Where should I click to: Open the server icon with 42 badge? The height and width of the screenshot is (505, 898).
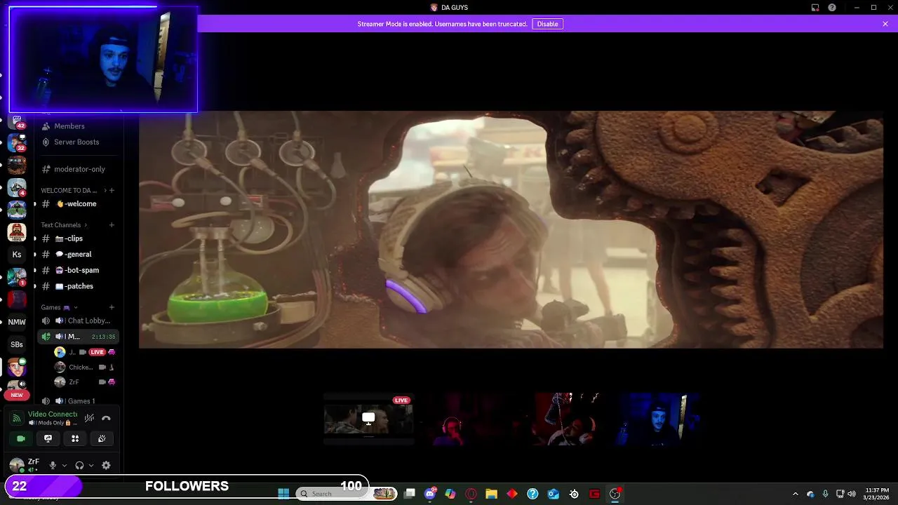click(x=17, y=122)
